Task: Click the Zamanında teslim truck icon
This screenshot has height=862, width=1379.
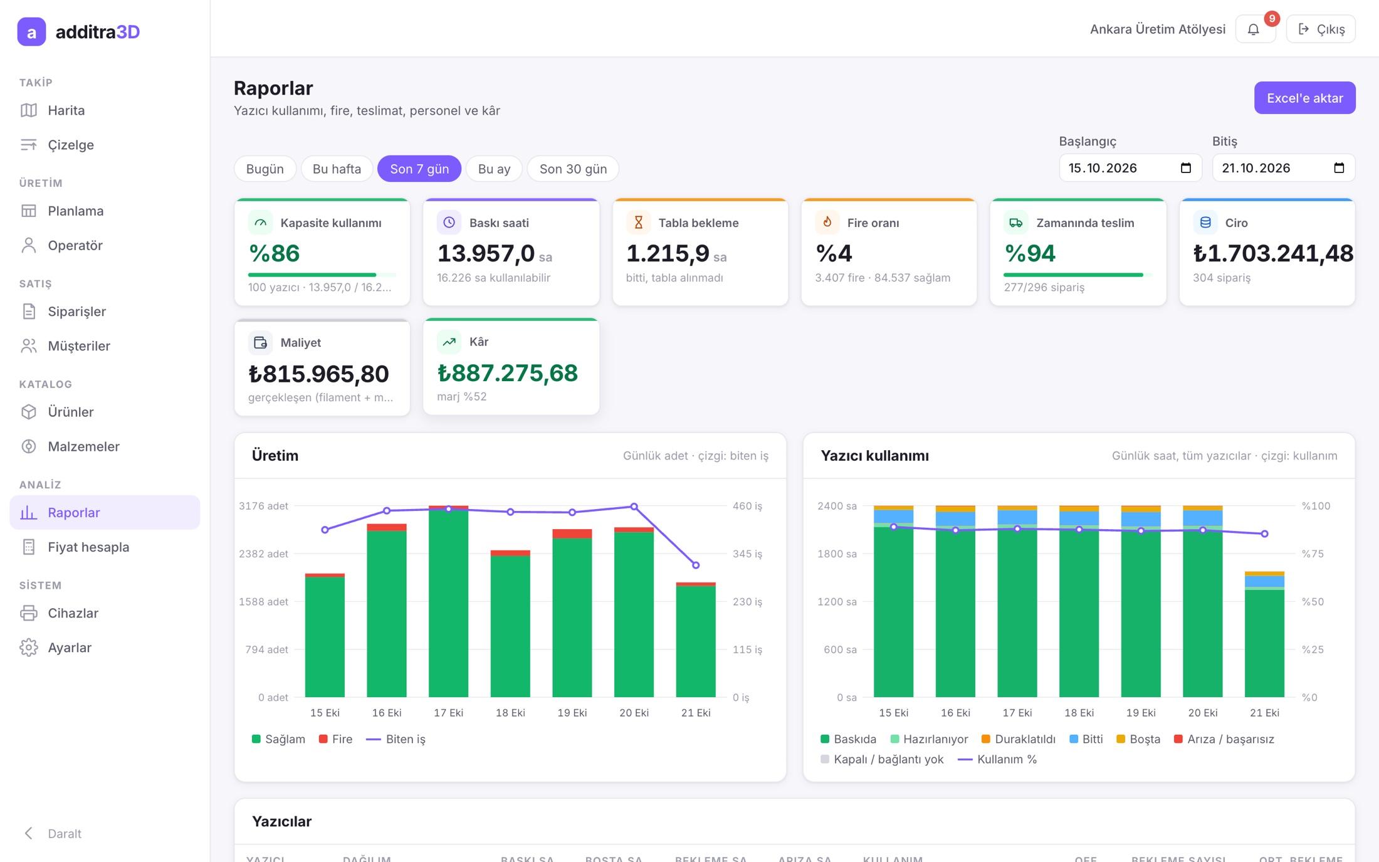Action: [x=1016, y=223]
